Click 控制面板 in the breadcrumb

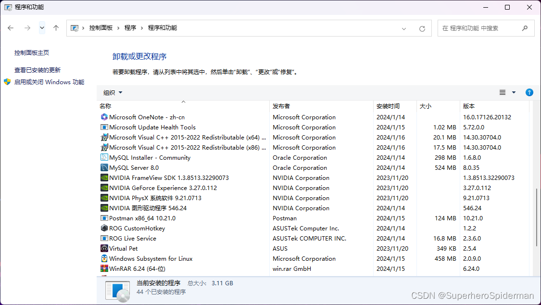tap(101, 28)
